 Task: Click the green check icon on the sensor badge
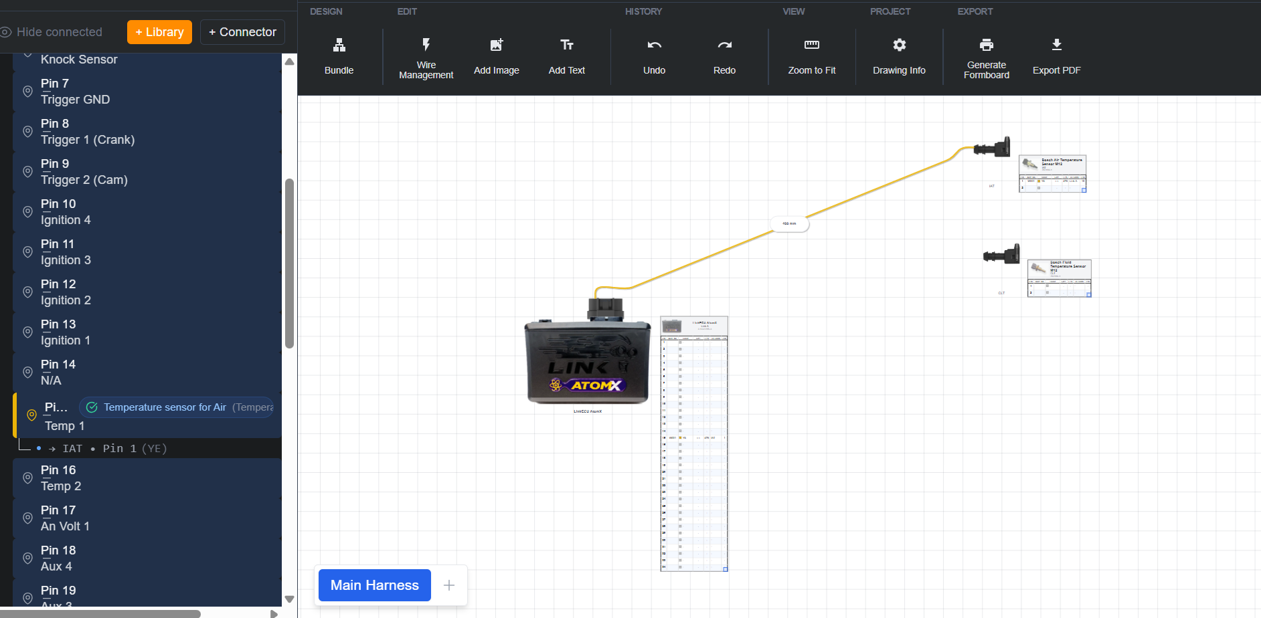coord(92,407)
